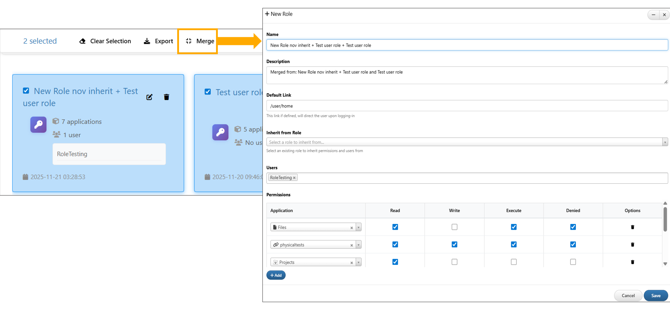The width and height of the screenshot is (670, 314).
Task: Click Export in the selection toolbar
Action: click(159, 41)
